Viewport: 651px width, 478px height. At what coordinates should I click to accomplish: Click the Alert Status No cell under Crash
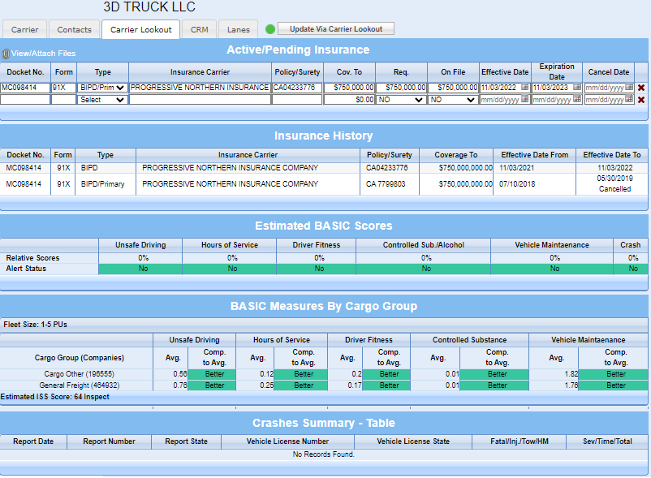pyautogui.click(x=632, y=269)
